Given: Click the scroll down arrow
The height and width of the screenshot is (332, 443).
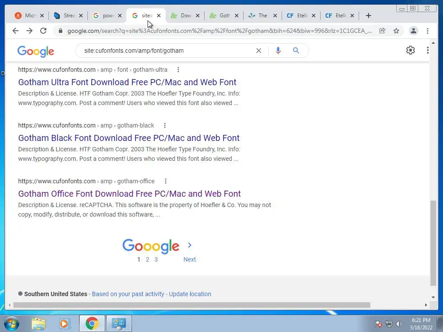Looking at the screenshot, I should (x=433, y=297).
